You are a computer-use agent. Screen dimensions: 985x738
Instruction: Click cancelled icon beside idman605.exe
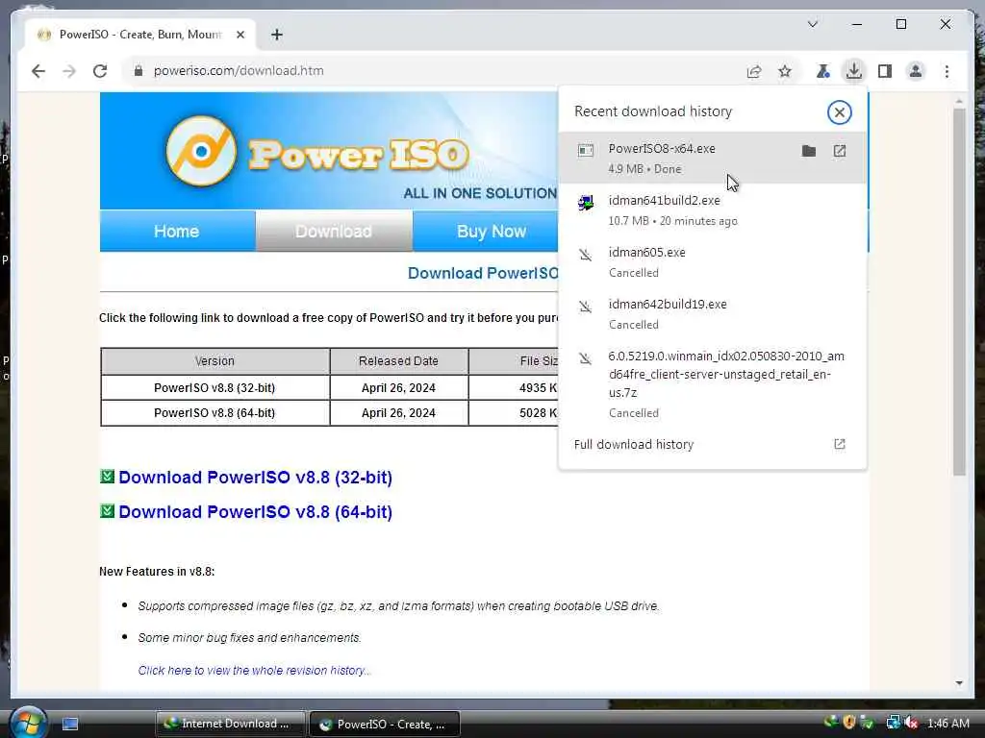point(586,255)
